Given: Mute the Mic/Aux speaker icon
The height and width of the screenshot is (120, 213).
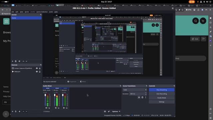Looking at the screenshot, I should coord(56,108).
